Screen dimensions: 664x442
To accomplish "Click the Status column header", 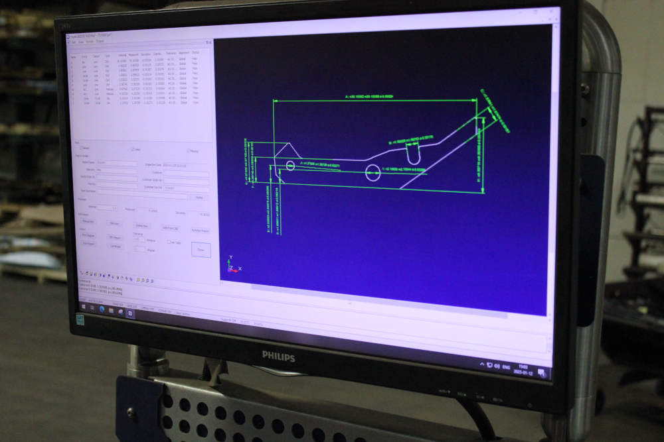I will [x=195, y=52].
